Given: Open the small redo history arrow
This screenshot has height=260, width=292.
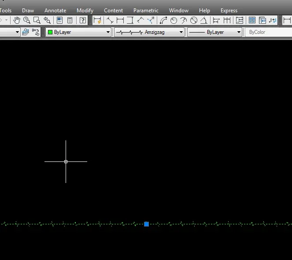Looking at the screenshot, I should [x=6, y=20].
